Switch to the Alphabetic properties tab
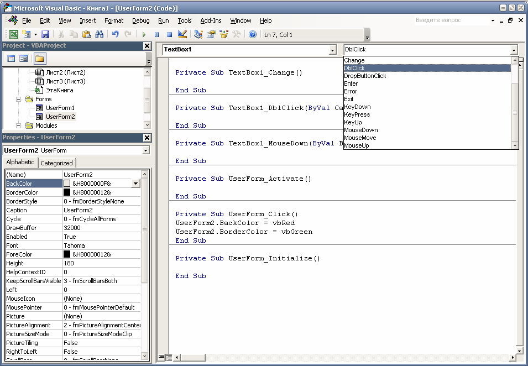This screenshot has height=366, width=528. 20,162
